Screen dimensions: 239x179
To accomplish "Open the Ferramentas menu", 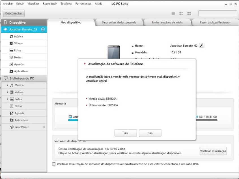I will tap(83, 4).
